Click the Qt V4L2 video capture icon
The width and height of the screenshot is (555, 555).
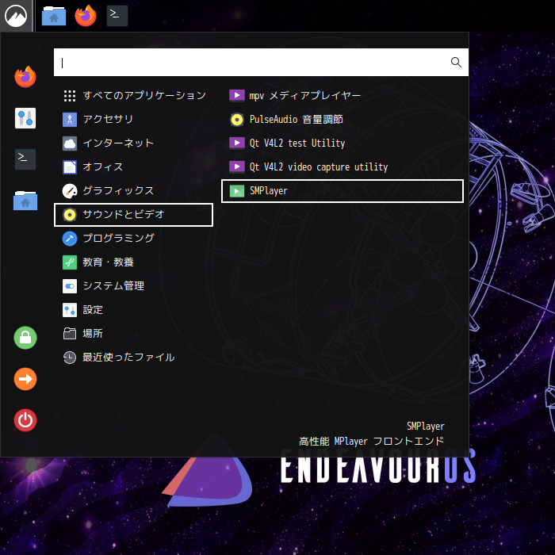(237, 166)
